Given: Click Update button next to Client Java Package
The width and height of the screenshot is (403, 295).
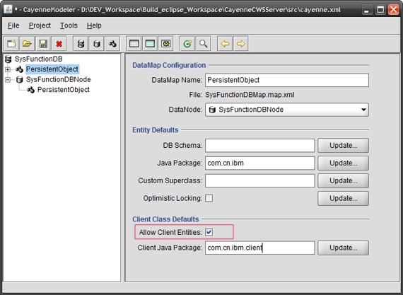Looking at the screenshot, I should [343, 248].
